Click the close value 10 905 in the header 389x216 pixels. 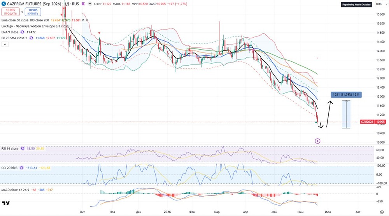[161, 4]
